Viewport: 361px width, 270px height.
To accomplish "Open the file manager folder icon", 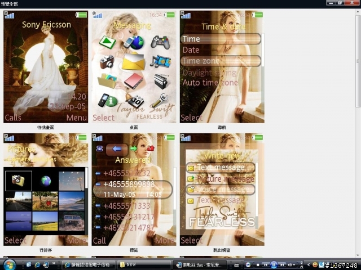I will [107, 81].
